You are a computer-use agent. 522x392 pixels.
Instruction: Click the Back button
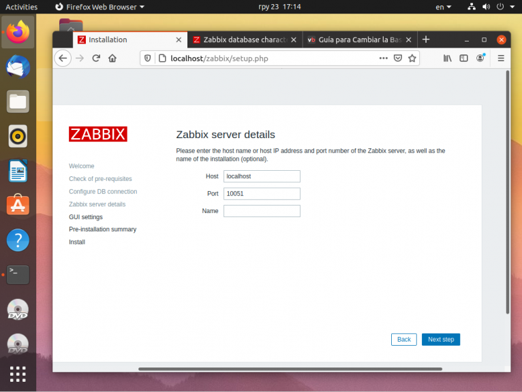click(404, 340)
